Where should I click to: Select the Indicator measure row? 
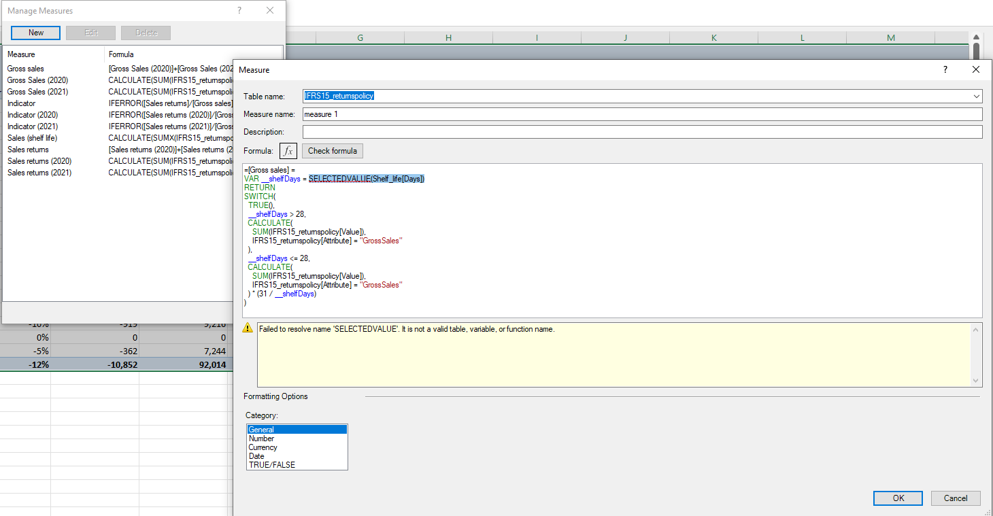click(x=118, y=103)
